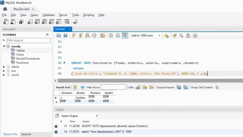Save the script with floppy icon
The width and height of the screenshot is (243, 137).
pos(65,35)
